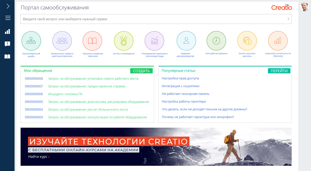Open the Учёт рабочего времени clock icon
The image size is (311, 171).
pyautogui.click(x=216, y=41)
